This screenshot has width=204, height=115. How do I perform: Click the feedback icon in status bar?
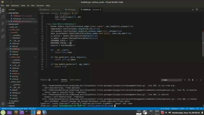click(x=198, y=109)
